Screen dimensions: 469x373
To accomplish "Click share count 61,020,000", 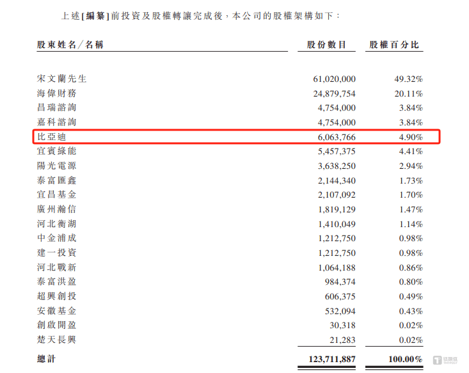I will [335, 79].
